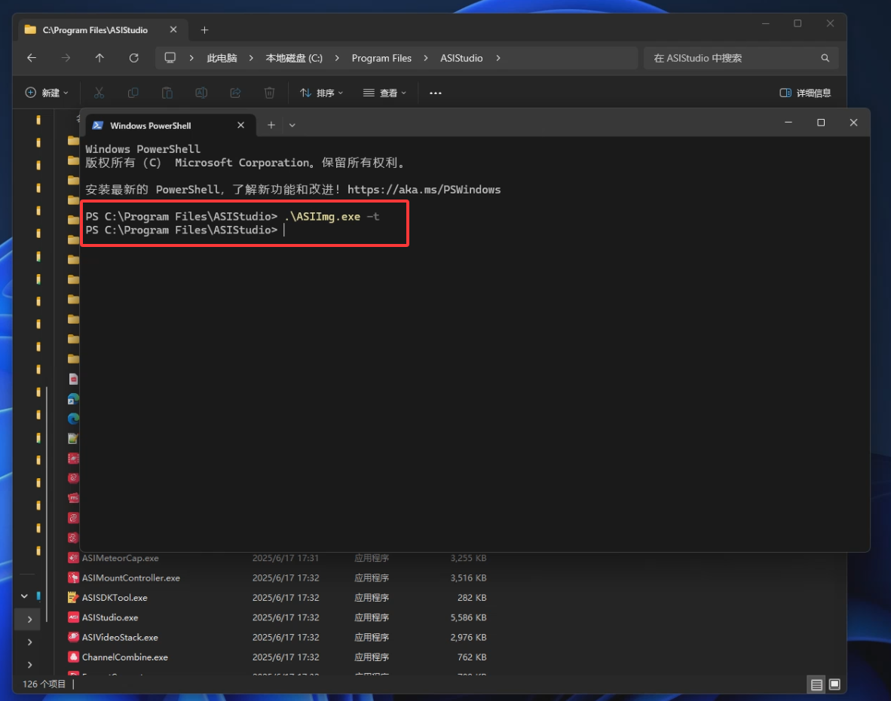This screenshot has width=891, height=701.
Task: Click the search magnifier icon in Explorer
Action: 825,58
